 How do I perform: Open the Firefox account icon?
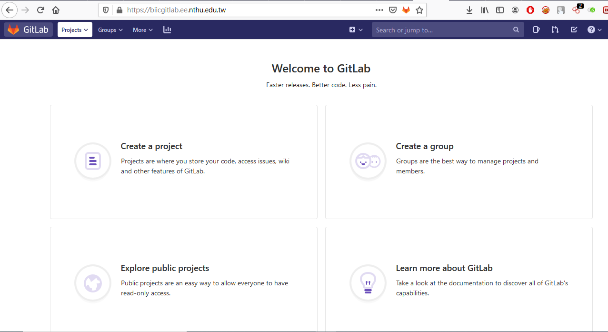[x=515, y=10]
